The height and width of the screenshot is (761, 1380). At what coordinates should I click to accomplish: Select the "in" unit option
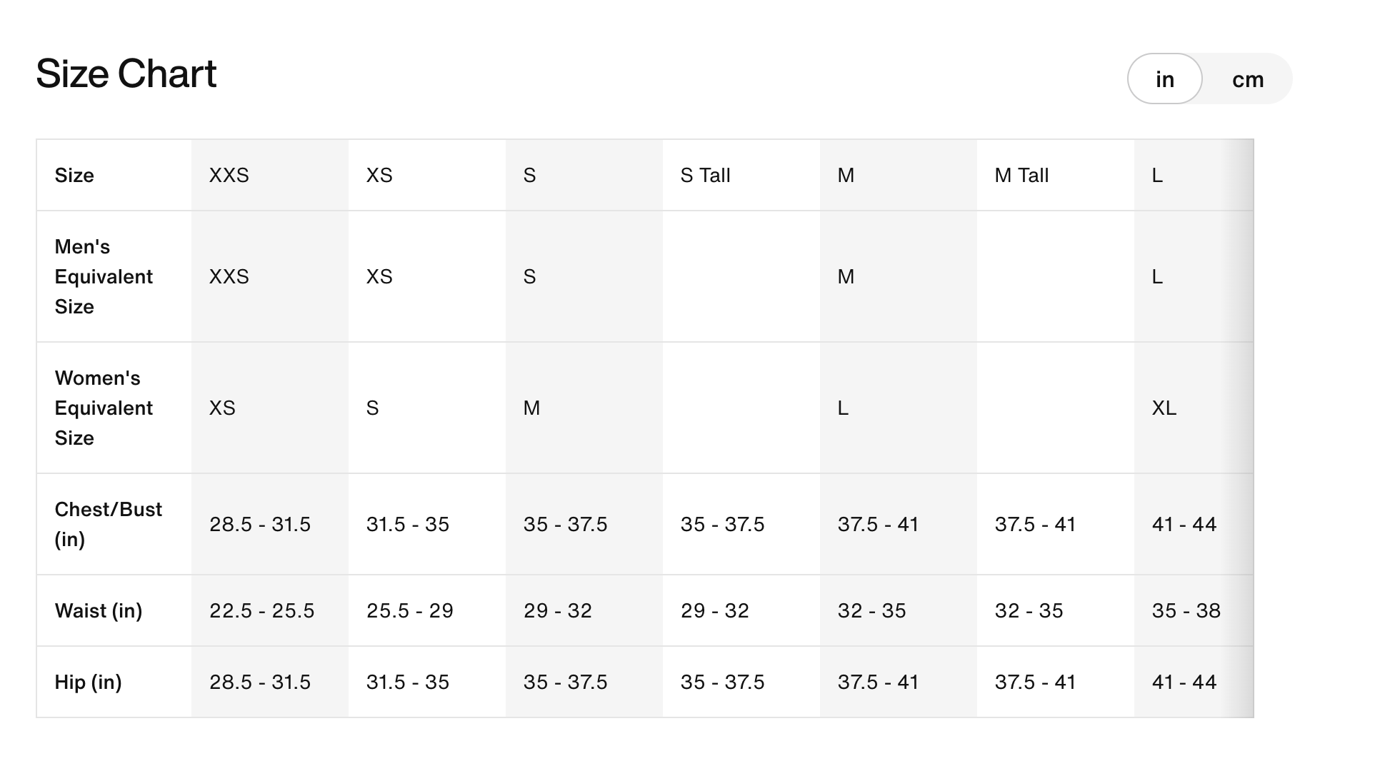point(1164,79)
